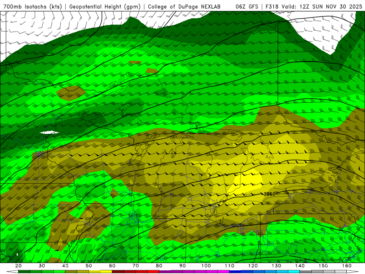This screenshot has width=365, height=274.
Task: Click the '3060' height contour label
Action: pyautogui.click(x=269, y=194)
